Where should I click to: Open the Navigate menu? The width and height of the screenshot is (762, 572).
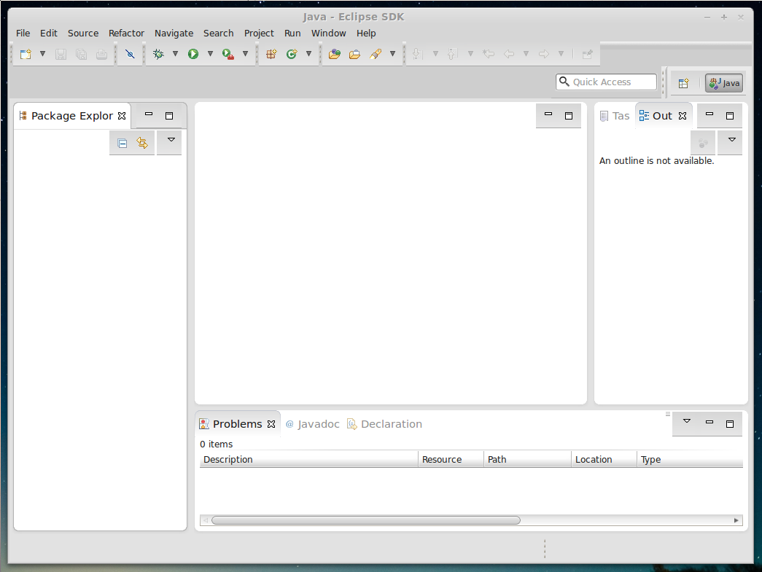[x=174, y=33]
